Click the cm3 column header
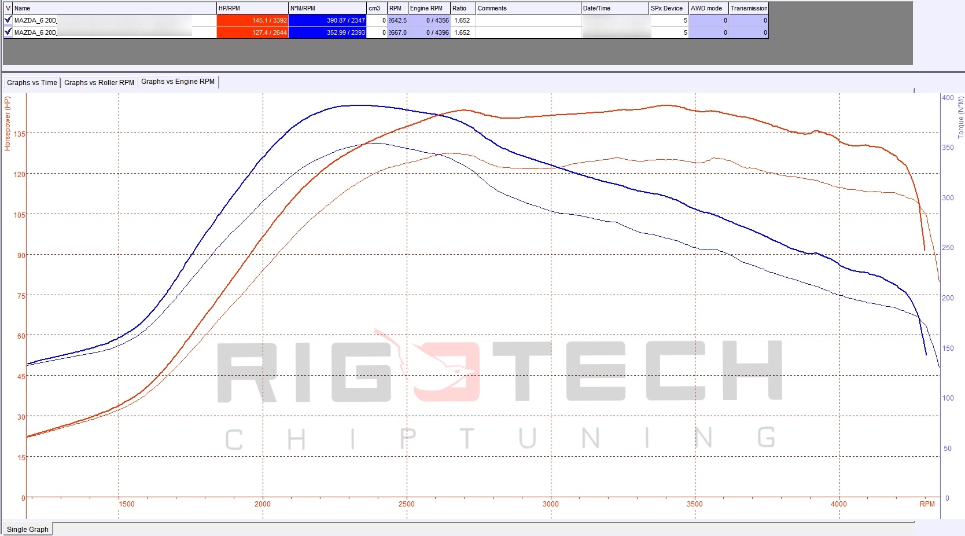 (377, 8)
